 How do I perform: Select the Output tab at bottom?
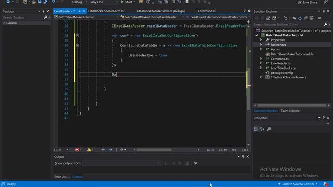coord(77,177)
